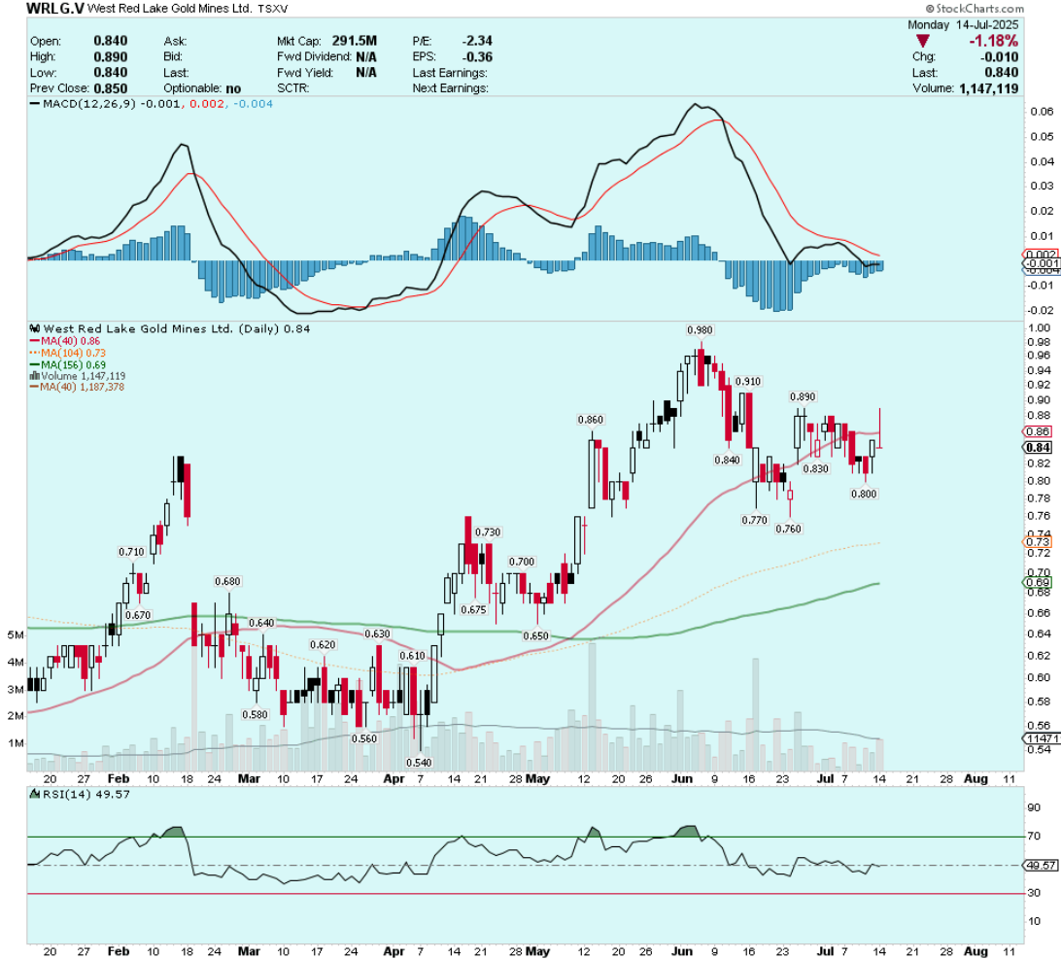Click the WRLG.V ticker symbol
The height and width of the screenshot is (959, 1061).
point(54,9)
